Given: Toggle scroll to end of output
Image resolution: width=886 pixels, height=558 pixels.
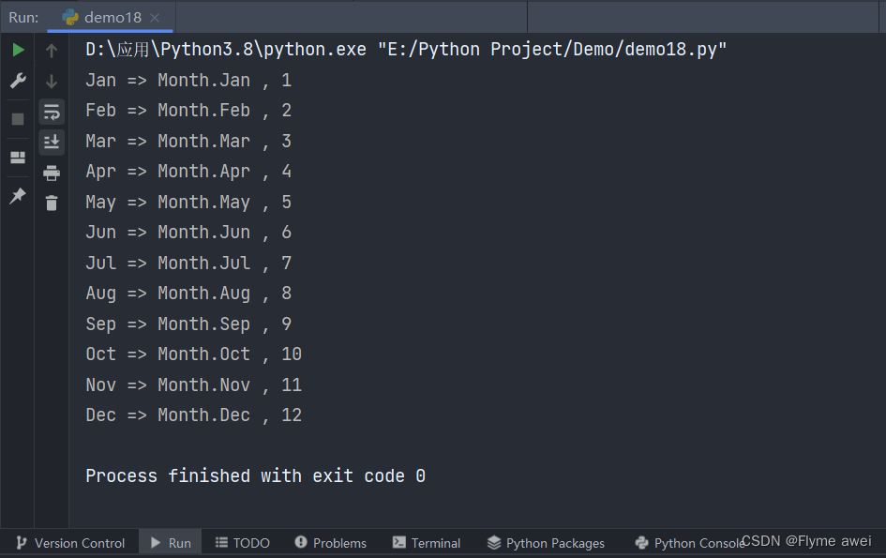Looking at the screenshot, I should pos(52,142).
